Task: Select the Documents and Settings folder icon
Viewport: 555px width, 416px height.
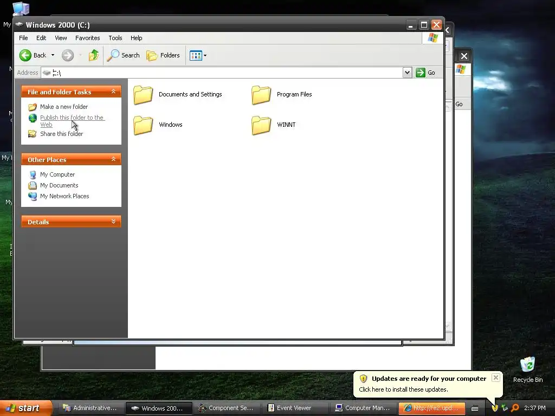Action: (x=143, y=95)
